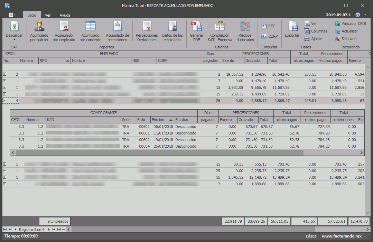Collapse the expanded employee row with 4 CFDIs
Viewport: 373px width, 242px height.
(5, 101)
